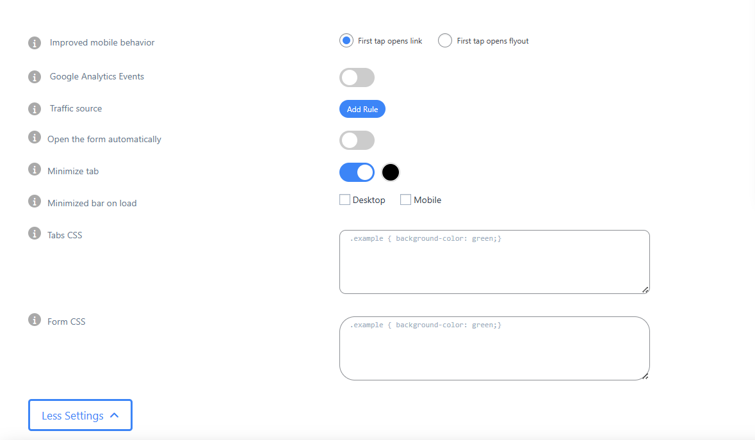Click info icon beside Minimized bar on load
Screen dimensions: 755x440
(x=35, y=202)
